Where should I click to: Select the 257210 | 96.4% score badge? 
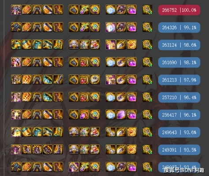179,97
